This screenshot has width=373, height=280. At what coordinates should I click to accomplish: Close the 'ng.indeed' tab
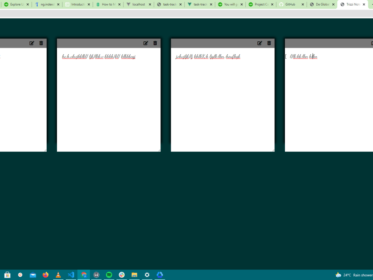point(58,4)
